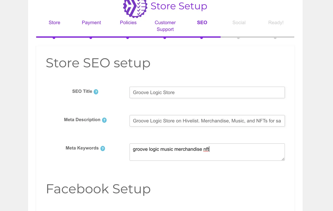Click progress dot under Payment
Screen dimensions: 333x211
coord(91,38)
